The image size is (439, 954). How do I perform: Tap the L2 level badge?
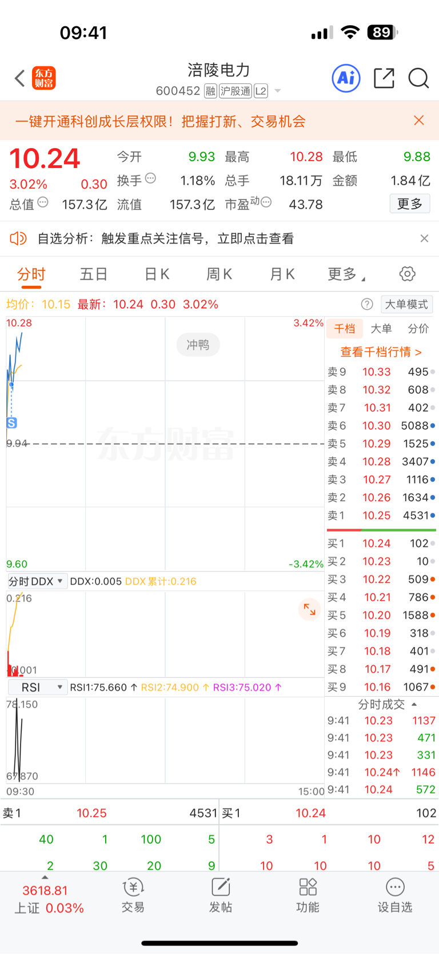tap(261, 91)
